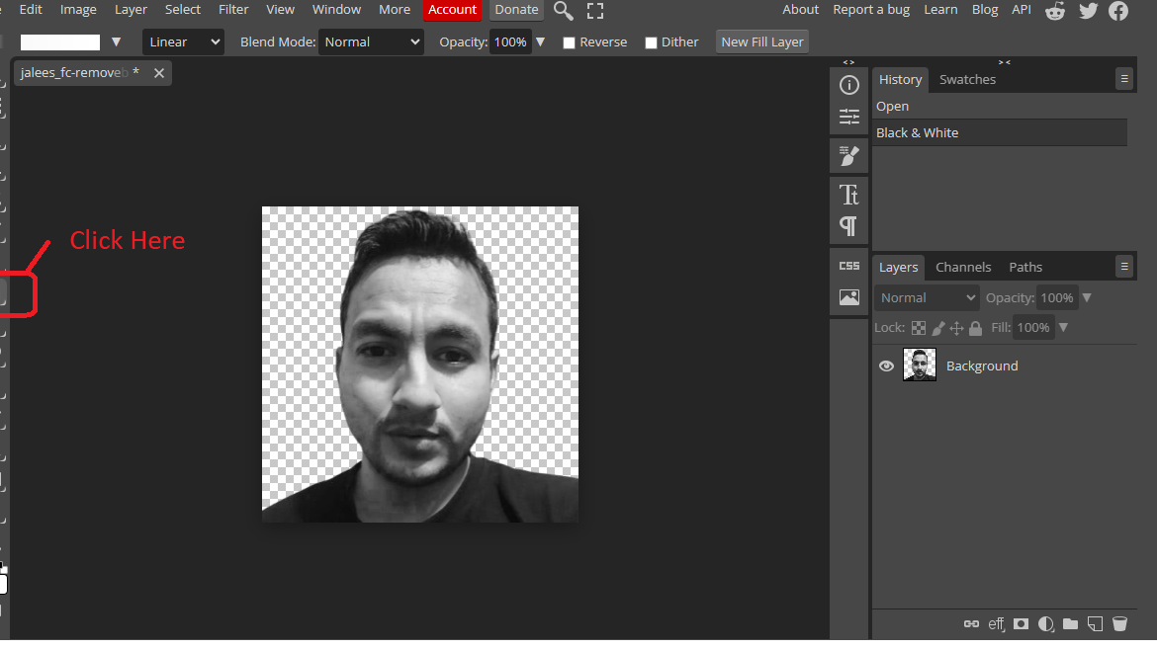Click the new layer page icon
This screenshot has width=1157, height=650.
(x=1095, y=623)
